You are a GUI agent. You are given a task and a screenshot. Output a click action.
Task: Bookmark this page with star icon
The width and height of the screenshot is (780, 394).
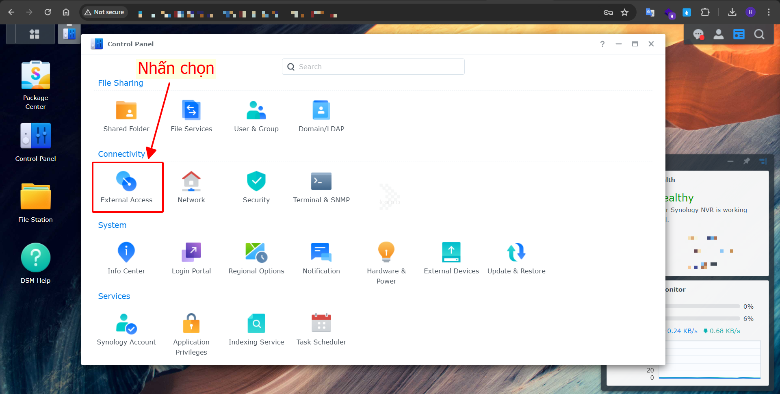pyautogui.click(x=624, y=12)
